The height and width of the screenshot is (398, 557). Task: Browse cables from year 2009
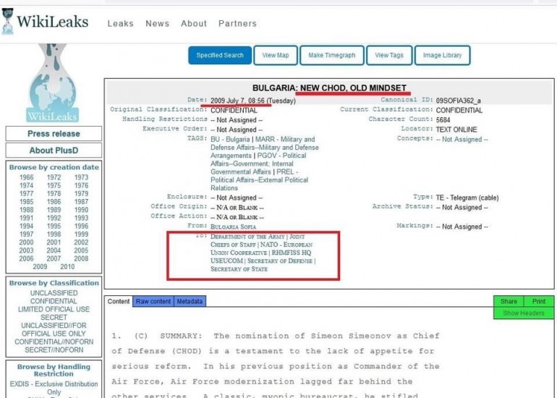point(40,266)
